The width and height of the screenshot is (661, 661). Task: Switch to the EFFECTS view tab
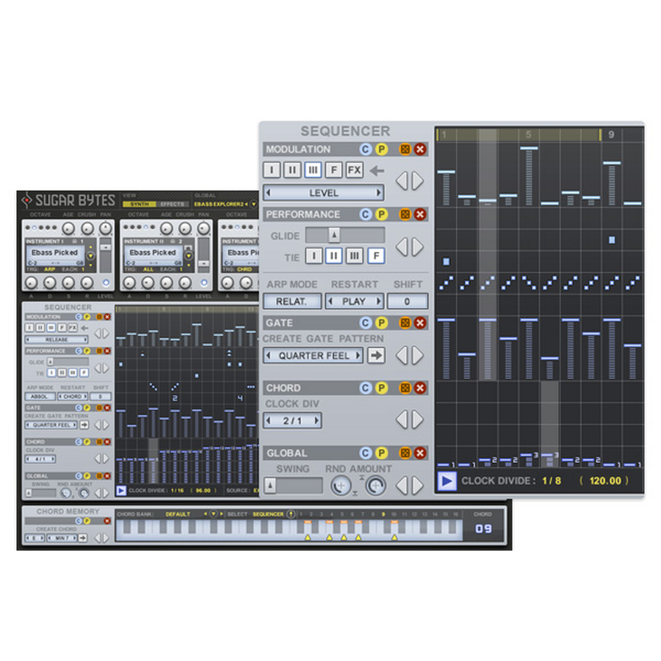(x=172, y=204)
